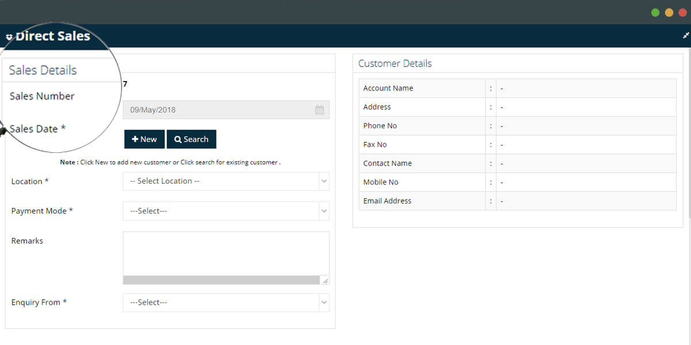The width and height of the screenshot is (691, 345).
Task: Click inside the Remarks text area
Action: click(225, 253)
